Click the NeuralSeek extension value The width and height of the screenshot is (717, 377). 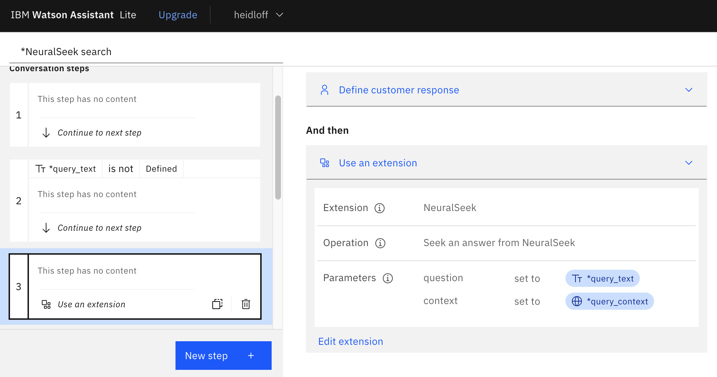tap(450, 208)
